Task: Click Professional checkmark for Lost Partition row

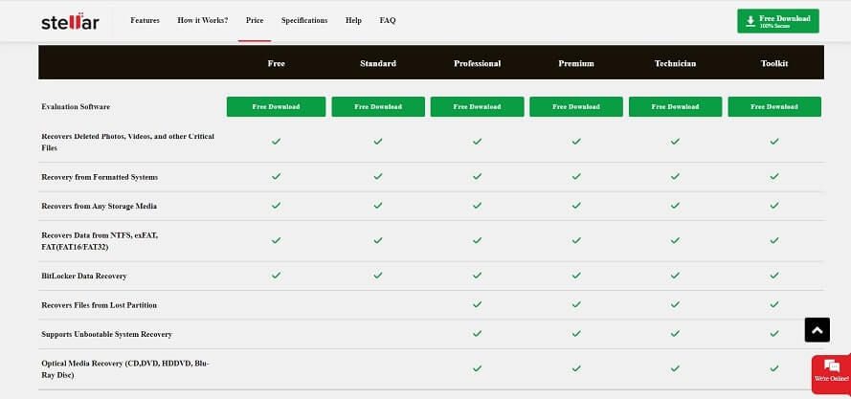Action: (477, 304)
